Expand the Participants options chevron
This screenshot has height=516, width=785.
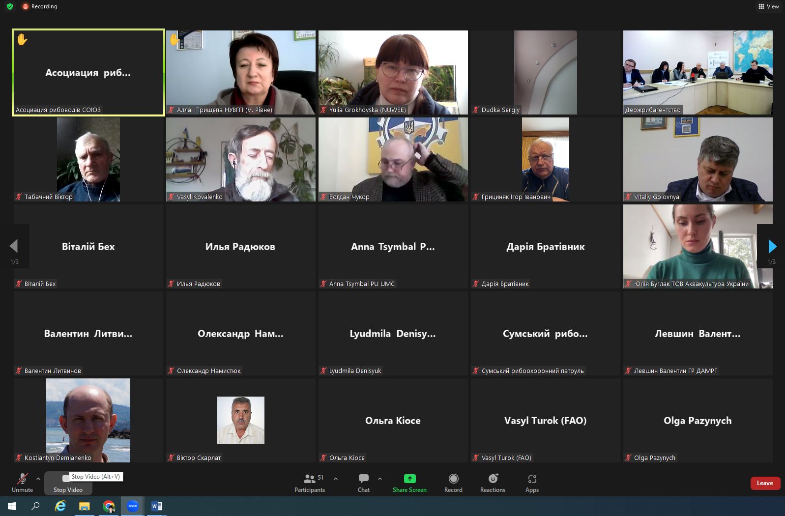(x=336, y=479)
